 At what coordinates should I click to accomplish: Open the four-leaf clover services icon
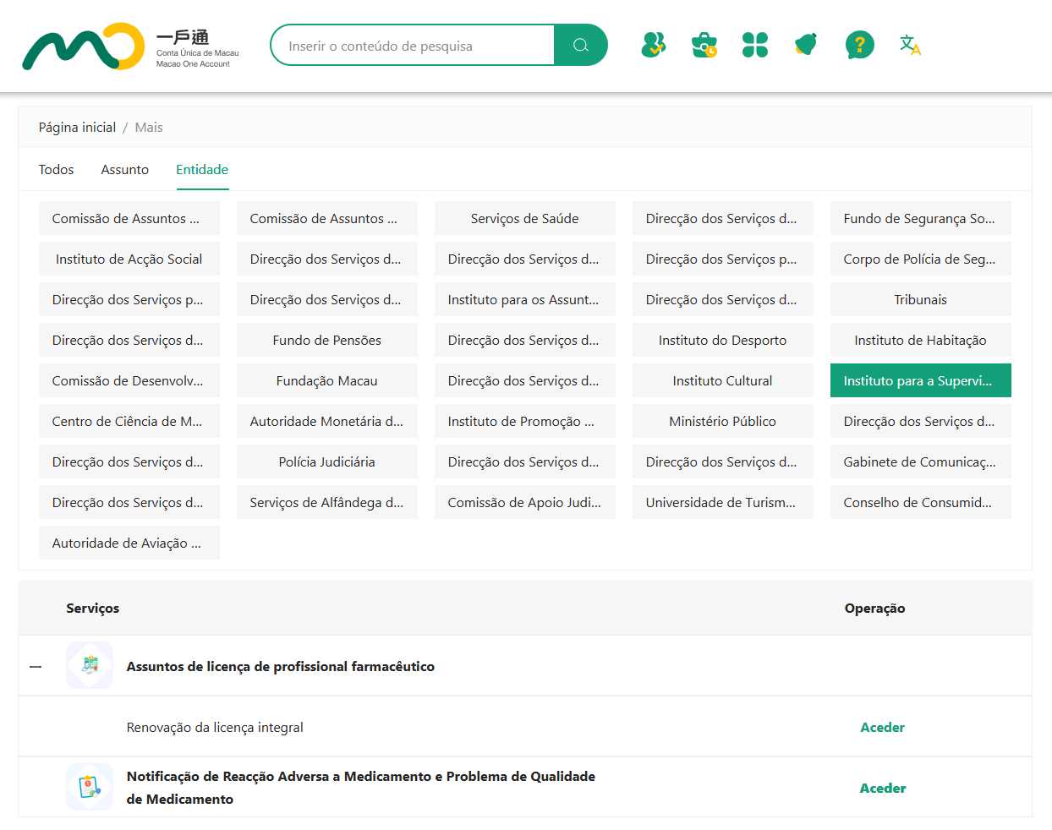754,45
